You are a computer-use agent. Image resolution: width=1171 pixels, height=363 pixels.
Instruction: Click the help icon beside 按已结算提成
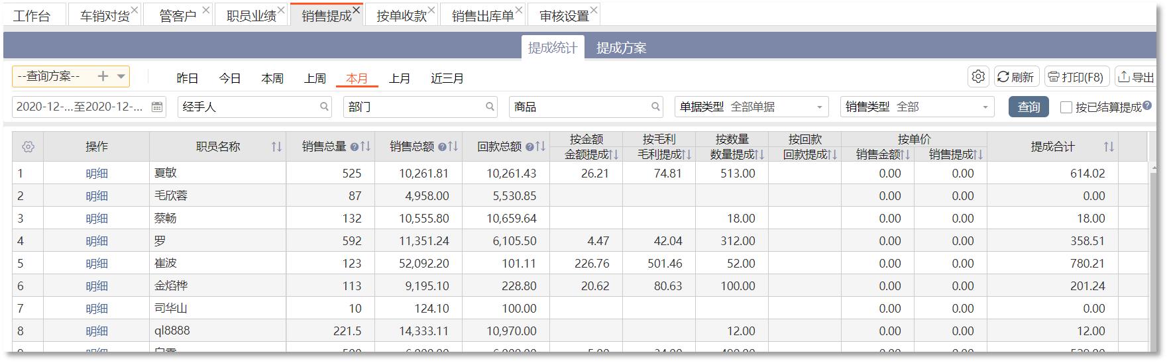tap(1147, 105)
